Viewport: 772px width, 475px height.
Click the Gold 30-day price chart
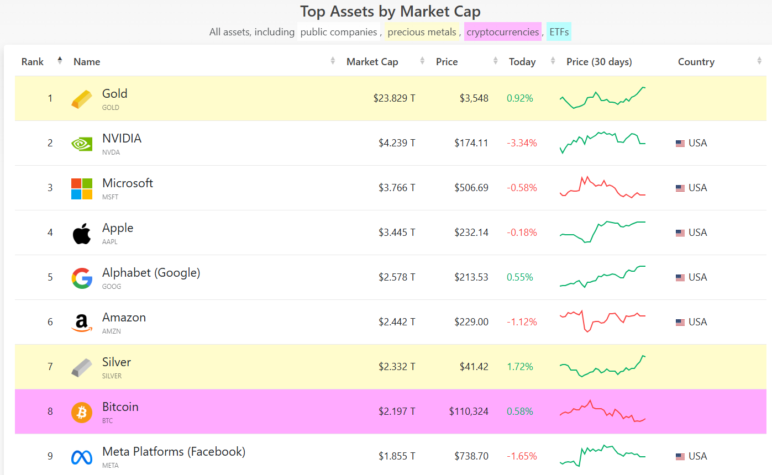coord(602,98)
